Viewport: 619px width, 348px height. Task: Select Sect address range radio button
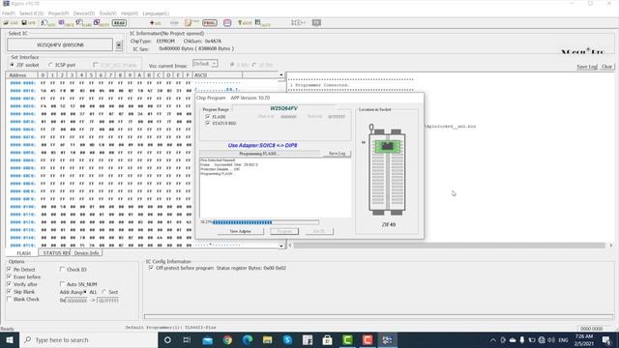tap(104, 292)
